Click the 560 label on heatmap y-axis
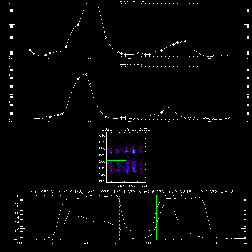 click(102, 161)
